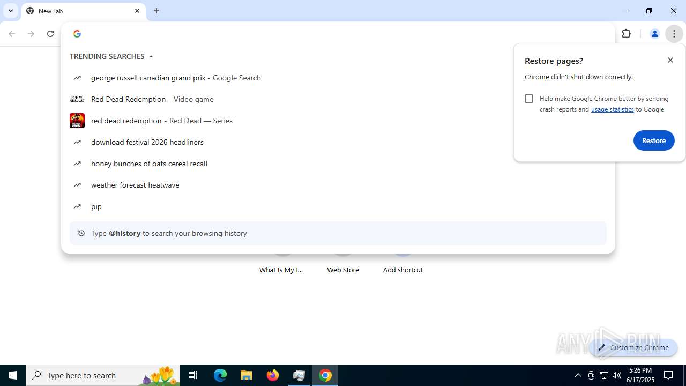686x386 pixels.
Task: Open the usage statistics link
Action: pyautogui.click(x=612, y=109)
